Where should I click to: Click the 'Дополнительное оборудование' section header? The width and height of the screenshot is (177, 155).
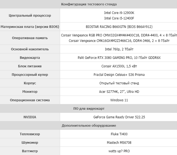pyautogui.click(x=89, y=126)
